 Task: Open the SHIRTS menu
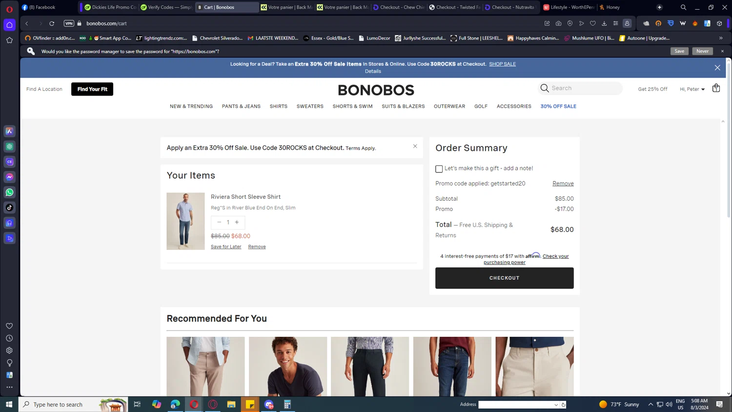point(279,106)
